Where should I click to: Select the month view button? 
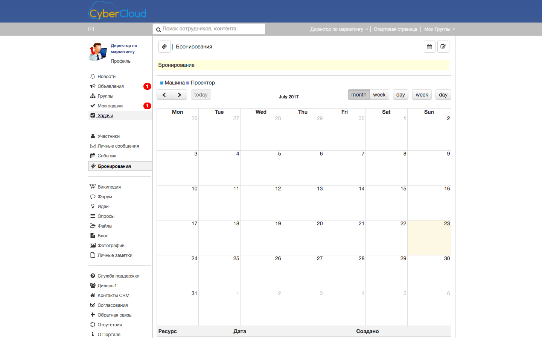click(x=358, y=95)
